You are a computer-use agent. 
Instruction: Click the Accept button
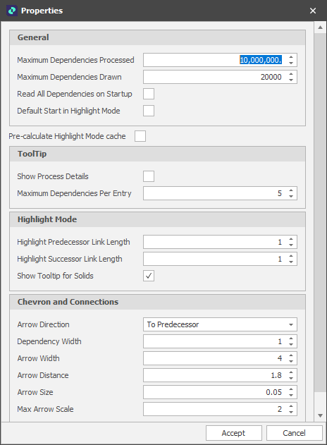click(x=234, y=433)
